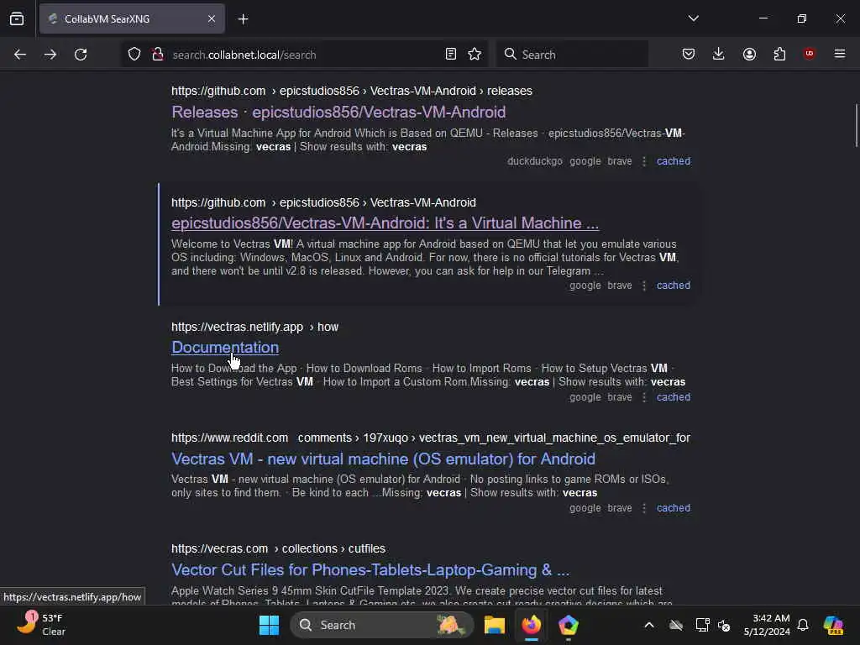Click https://www.reddit.com URL text
Viewport: 860px width, 645px height.
point(229,438)
